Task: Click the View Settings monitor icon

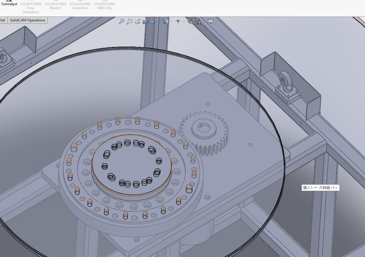Action: pyautogui.click(x=210, y=22)
